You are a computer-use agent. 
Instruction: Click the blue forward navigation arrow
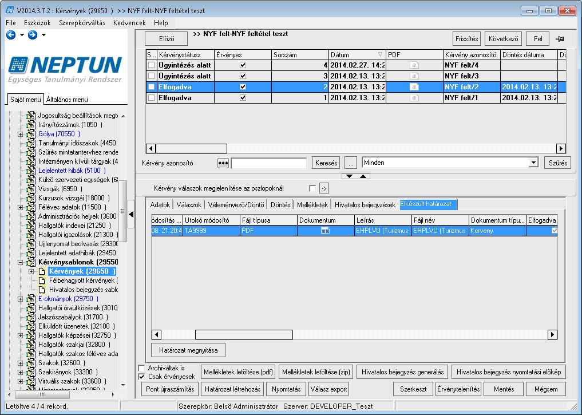(x=33, y=35)
